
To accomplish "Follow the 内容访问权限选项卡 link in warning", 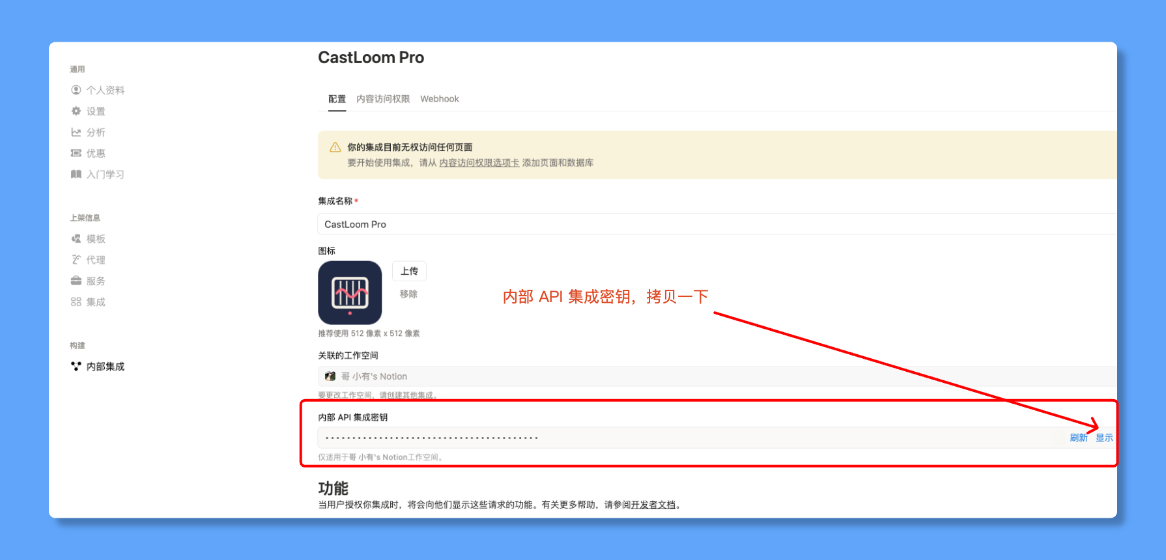I will pos(479,163).
